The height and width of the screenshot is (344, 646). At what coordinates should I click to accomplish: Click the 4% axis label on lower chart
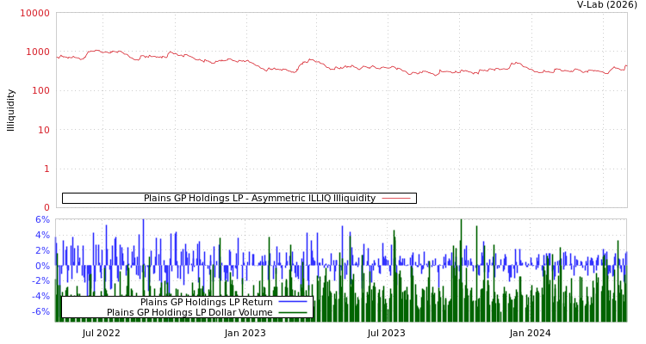(x=42, y=236)
